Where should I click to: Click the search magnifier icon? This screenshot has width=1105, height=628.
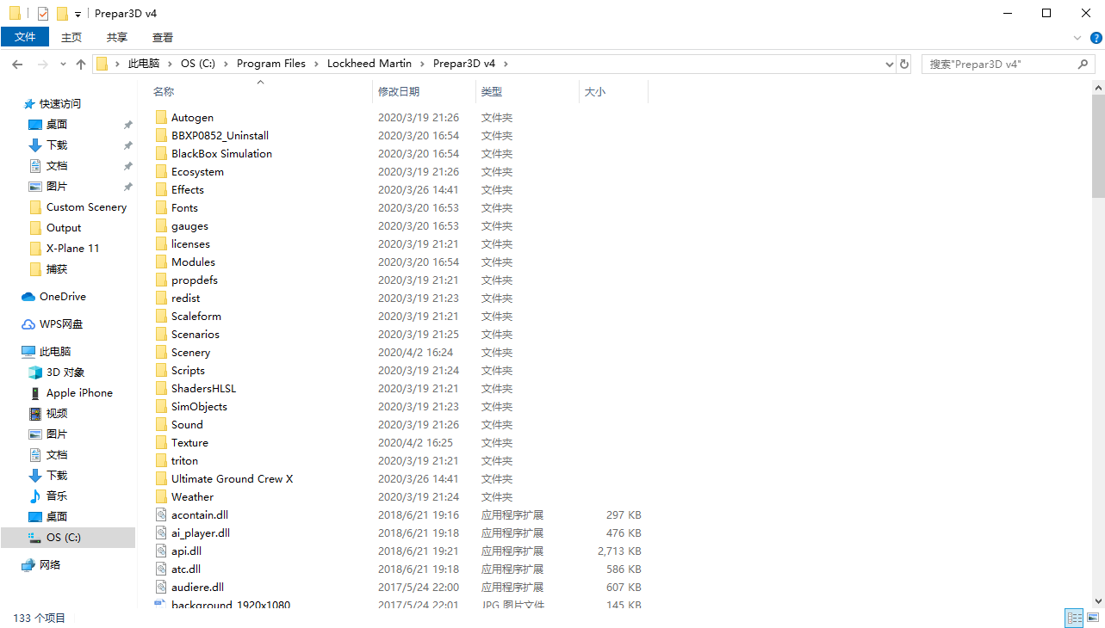click(1084, 65)
